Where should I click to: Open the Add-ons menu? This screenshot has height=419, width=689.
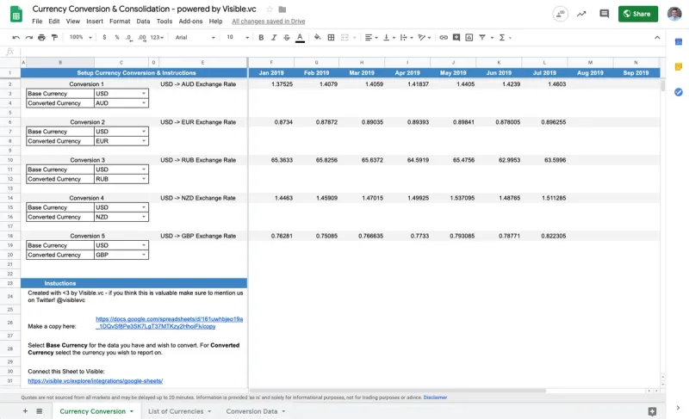190,21
